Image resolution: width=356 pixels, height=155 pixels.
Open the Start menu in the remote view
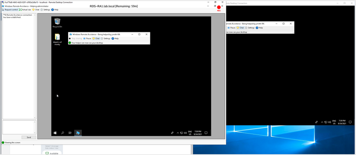click(55, 133)
